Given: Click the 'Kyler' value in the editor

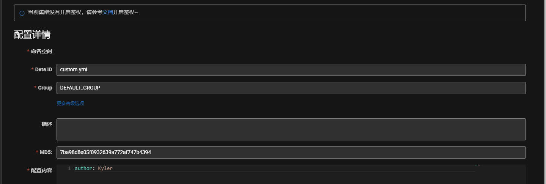Looking at the screenshot, I should 105,168.
